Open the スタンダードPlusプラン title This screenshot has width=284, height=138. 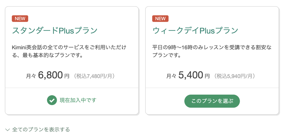(55, 31)
